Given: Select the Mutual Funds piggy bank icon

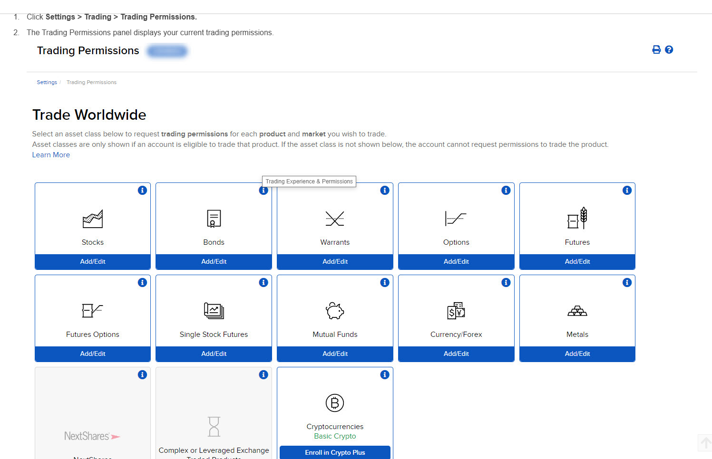Looking at the screenshot, I should 335,311.
